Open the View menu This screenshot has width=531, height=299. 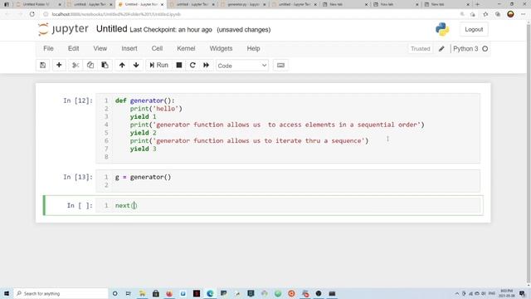pos(100,48)
